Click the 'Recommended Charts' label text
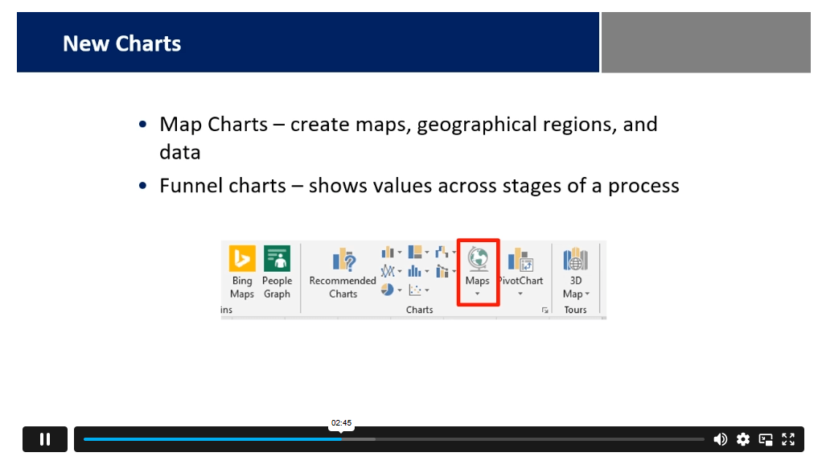The width and height of the screenshot is (822, 469). click(343, 287)
